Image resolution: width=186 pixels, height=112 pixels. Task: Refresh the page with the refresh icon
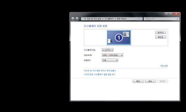(141, 19)
